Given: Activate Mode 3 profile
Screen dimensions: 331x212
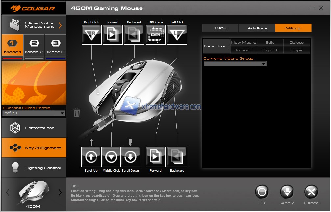Looking at the screenshot, I should [56, 47].
